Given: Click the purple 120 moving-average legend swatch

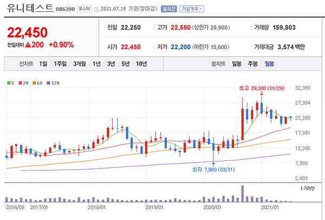Looking at the screenshot, I should (x=49, y=83).
